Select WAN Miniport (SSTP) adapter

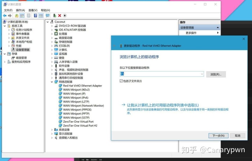coord(76,118)
